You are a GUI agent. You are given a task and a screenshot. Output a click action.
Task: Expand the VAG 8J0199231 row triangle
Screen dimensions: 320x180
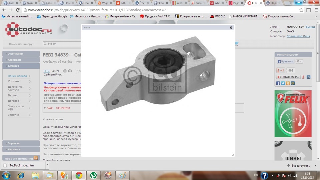[x=45, y=108]
